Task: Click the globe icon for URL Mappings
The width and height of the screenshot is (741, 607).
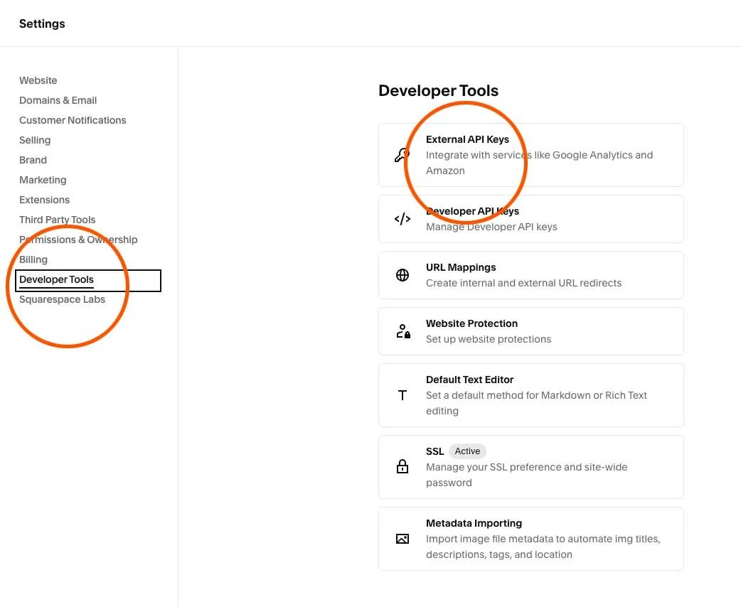Action: click(403, 275)
